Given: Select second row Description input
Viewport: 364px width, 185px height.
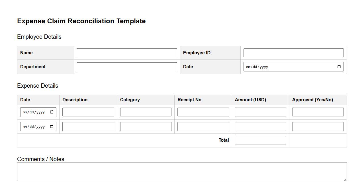Looking at the screenshot, I should pyautogui.click(x=88, y=127).
